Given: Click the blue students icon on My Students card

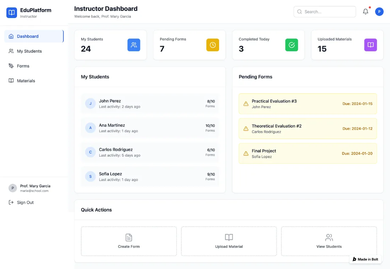Looking at the screenshot, I should pyautogui.click(x=134, y=45).
